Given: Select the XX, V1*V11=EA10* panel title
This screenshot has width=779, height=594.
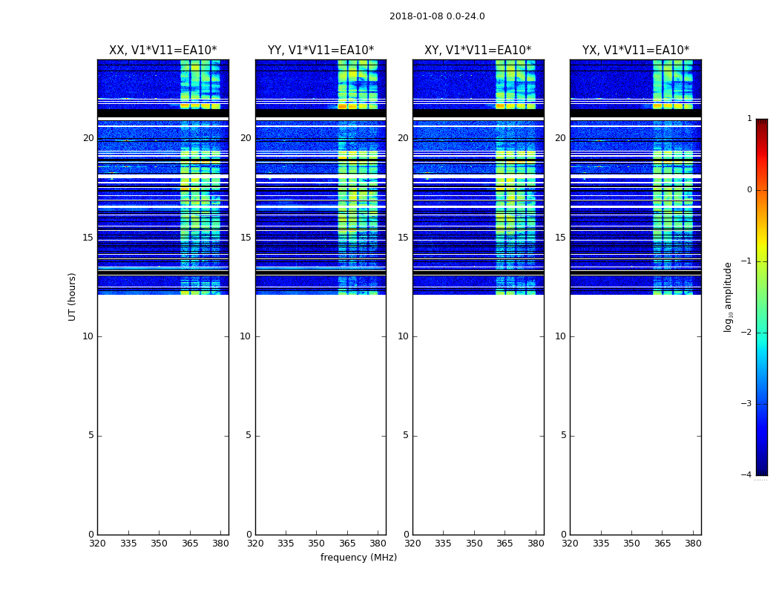Looking at the screenshot, I should (x=162, y=50).
